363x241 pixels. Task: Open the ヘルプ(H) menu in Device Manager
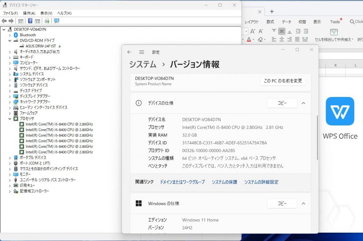point(64,13)
